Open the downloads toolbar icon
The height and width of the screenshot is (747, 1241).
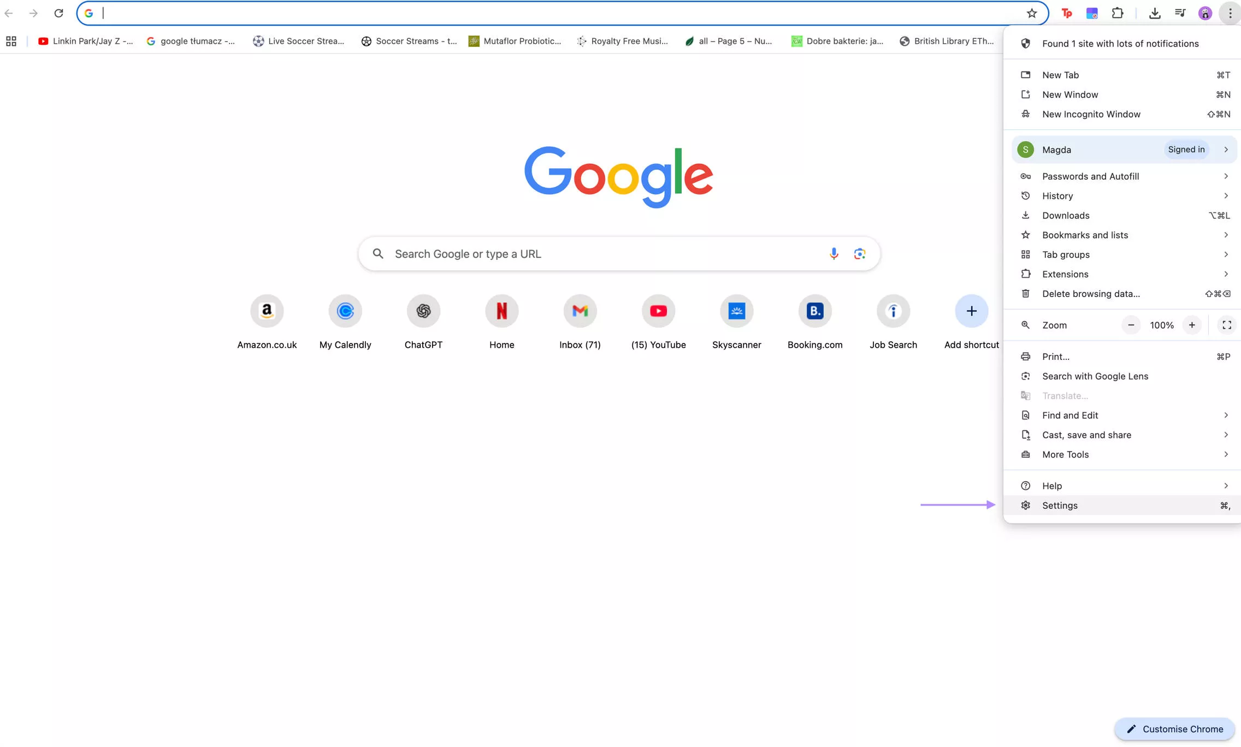point(1154,13)
